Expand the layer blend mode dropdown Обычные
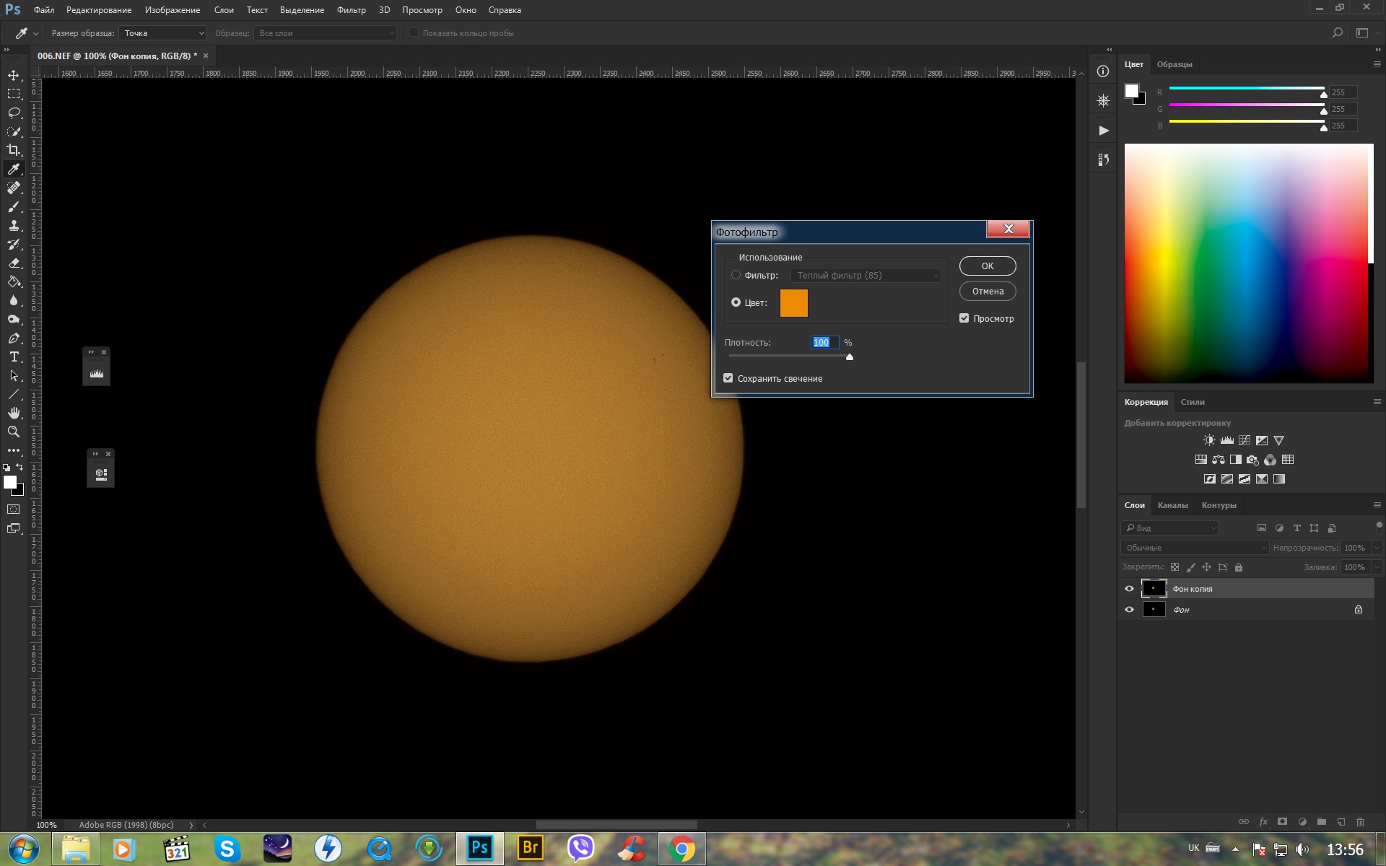1386x866 pixels. (1195, 548)
